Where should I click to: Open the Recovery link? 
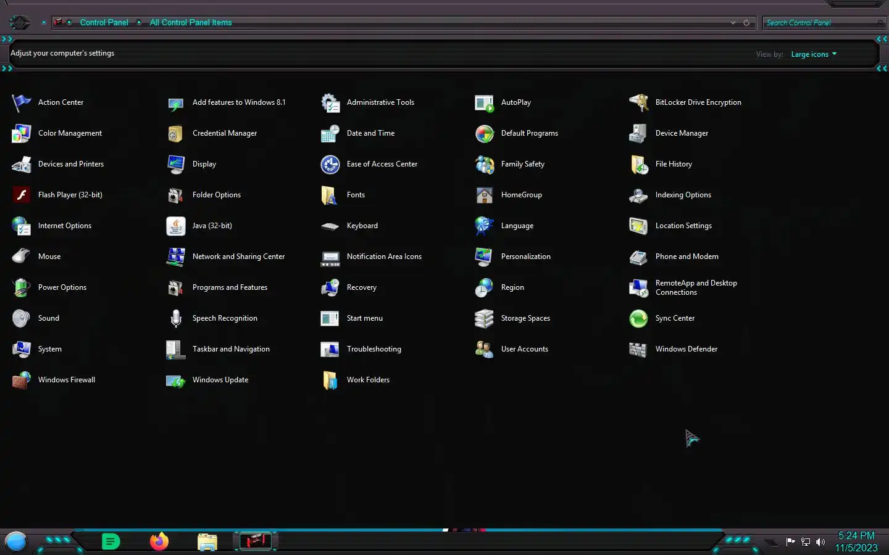[362, 287]
